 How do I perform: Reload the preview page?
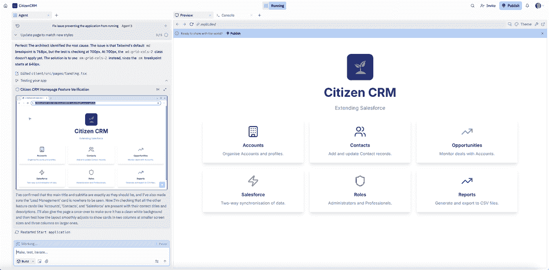[192, 24]
